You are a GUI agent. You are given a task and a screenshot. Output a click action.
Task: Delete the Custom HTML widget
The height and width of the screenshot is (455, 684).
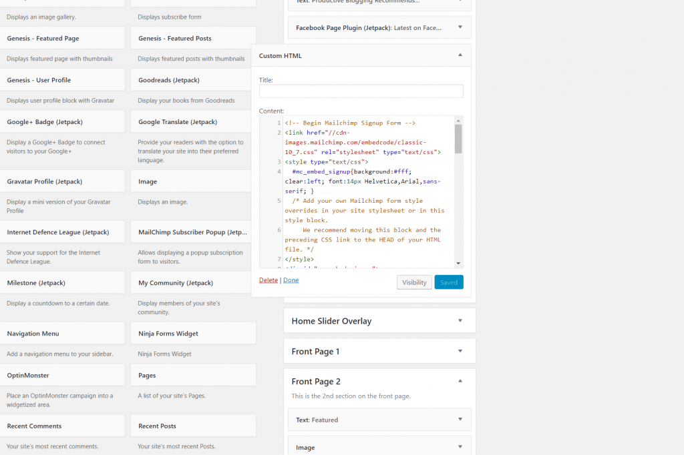(269, 280)
